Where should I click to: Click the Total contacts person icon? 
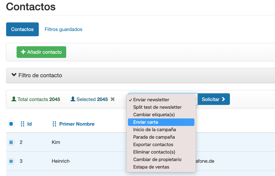click(14, 99)
